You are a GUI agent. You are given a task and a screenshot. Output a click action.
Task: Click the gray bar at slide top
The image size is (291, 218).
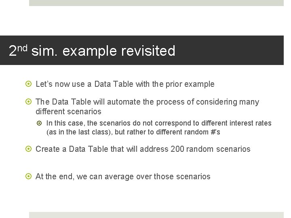pos(156,3)
